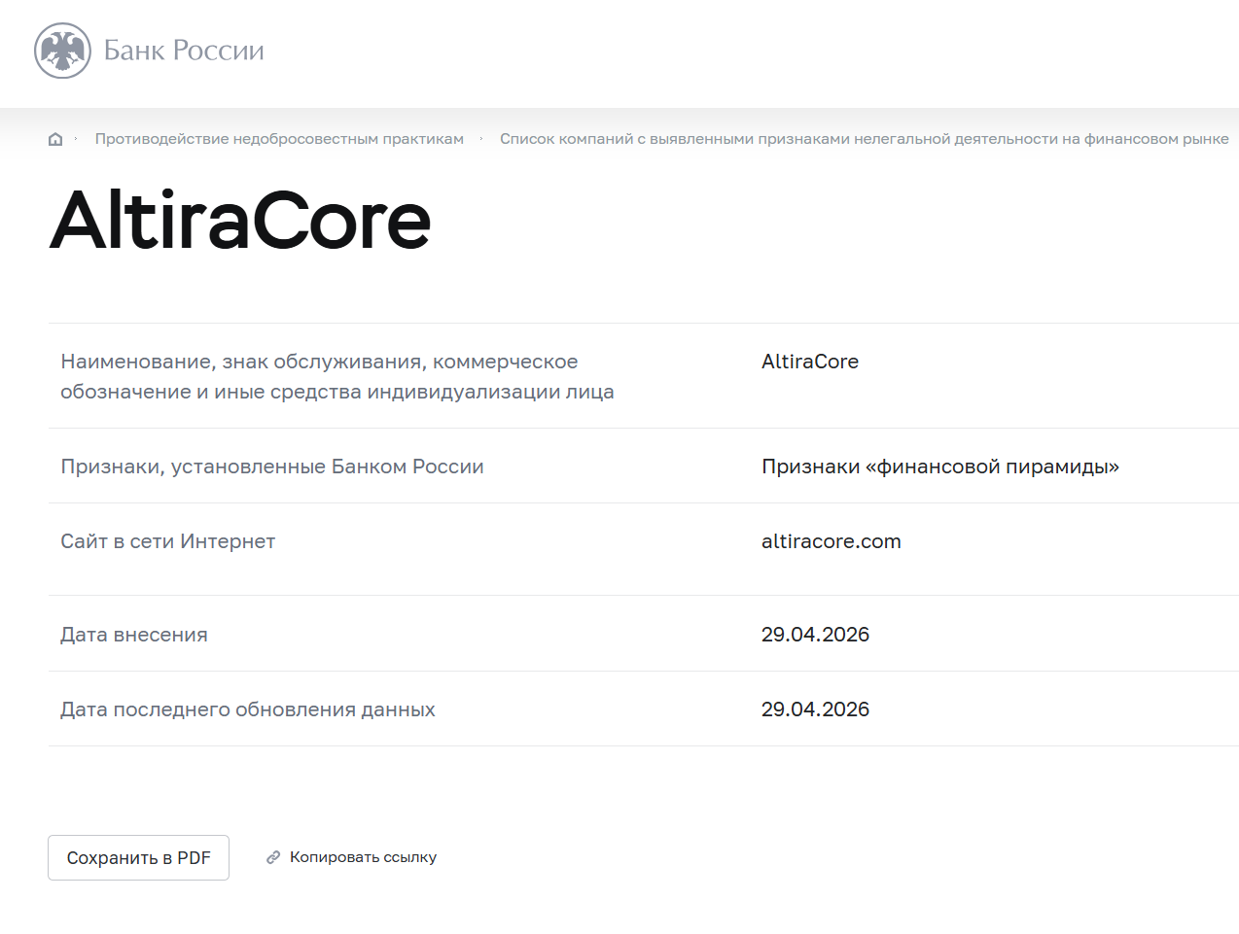Viewport: 1239px width, 934px height.
Task: Select Дата последнего обновления данных label
Action: tap(248, 709)
